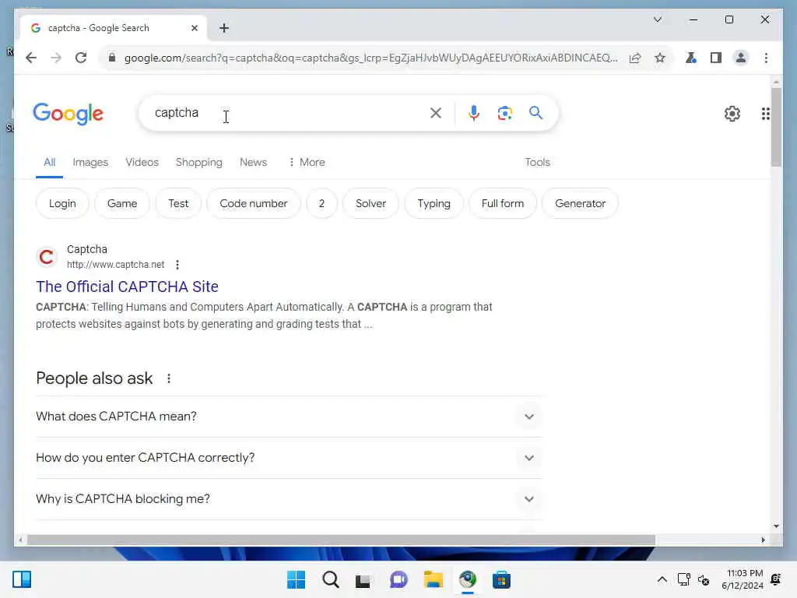Open the Widgets panel on taskbar
This screenshot has width=797, height=598.
point(22,579)
